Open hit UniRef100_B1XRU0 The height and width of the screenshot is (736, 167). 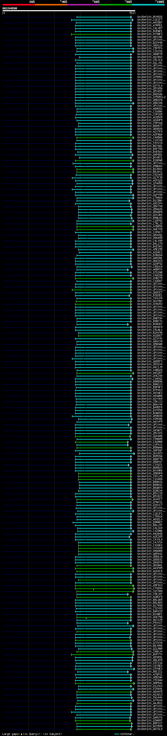point(150,169)
